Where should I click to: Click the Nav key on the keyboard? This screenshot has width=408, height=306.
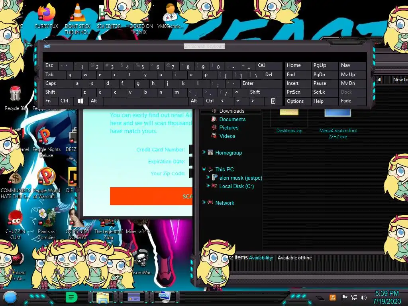point(352,65)
